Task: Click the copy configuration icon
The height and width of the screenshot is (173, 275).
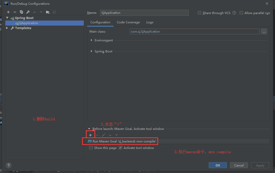Action: click(21, 12)
